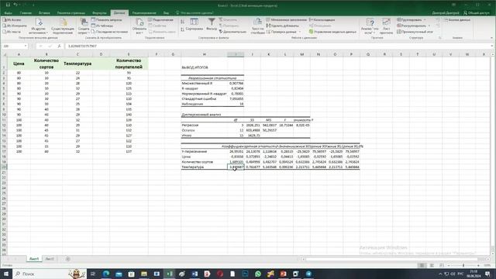
Task: Click the Что вы хотите сделать search box
Action: 195,13
